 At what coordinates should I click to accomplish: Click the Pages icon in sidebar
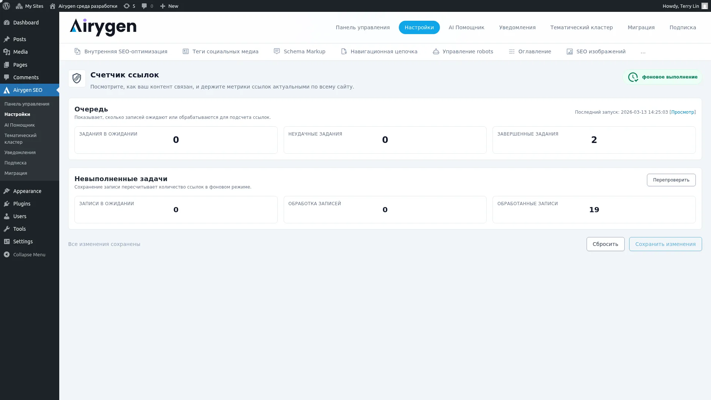click(7, 65)
